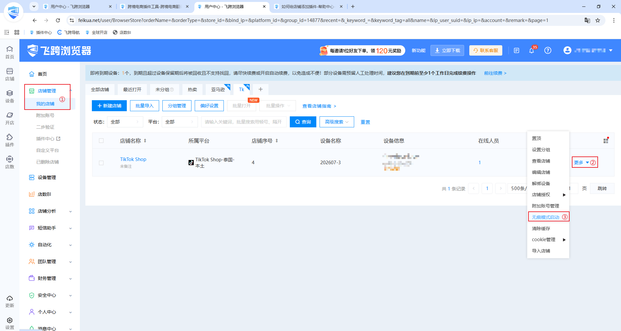Click the 查询 search button
The width and height of the screenshot is (621, 331).
[303, 122]
